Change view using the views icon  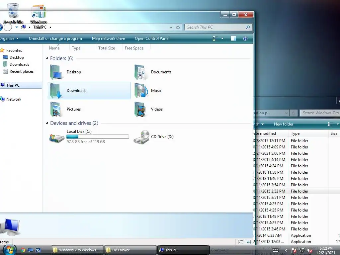tap(214, 39)
